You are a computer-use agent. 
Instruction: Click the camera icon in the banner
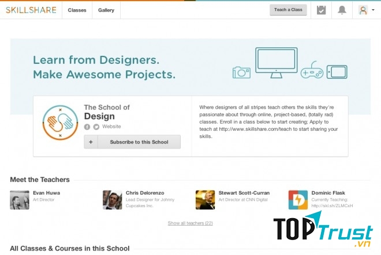click(x=241, y=72)
